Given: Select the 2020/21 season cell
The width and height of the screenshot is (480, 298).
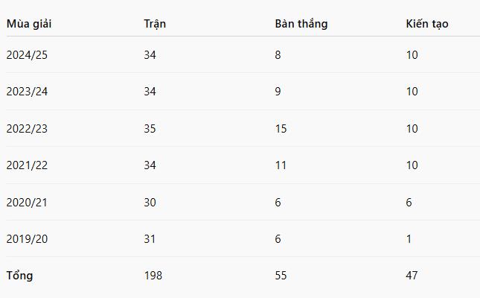Looking at the screenshot, I should (x=27, y=203).
